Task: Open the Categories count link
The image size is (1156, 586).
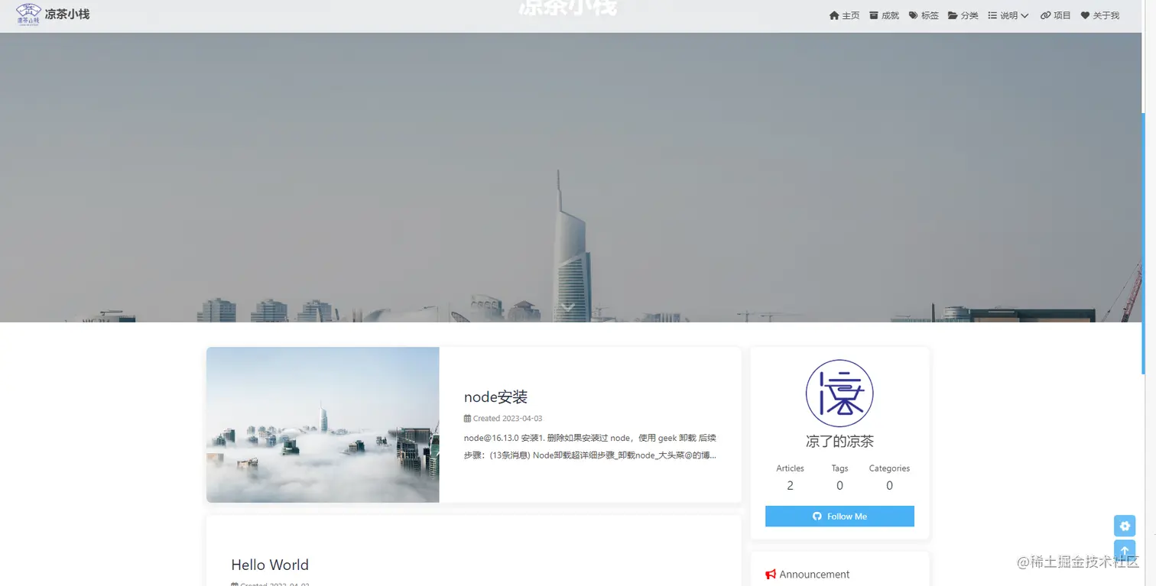Action: pyautogui.click(x=889, y=478)
